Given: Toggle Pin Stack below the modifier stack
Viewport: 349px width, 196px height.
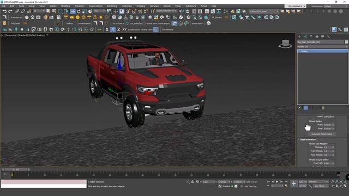Looking at the screenshot, I should pyautogui.click(x=299, y=108).
